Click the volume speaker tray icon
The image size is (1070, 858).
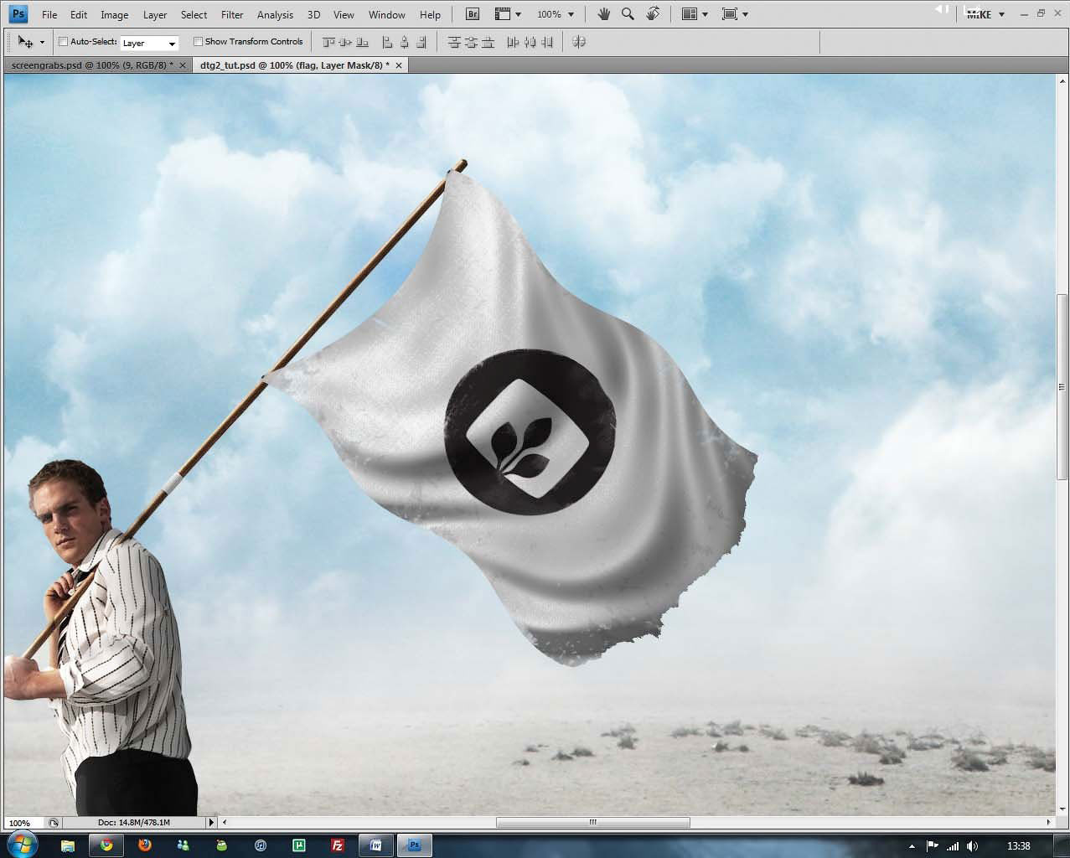972,846
